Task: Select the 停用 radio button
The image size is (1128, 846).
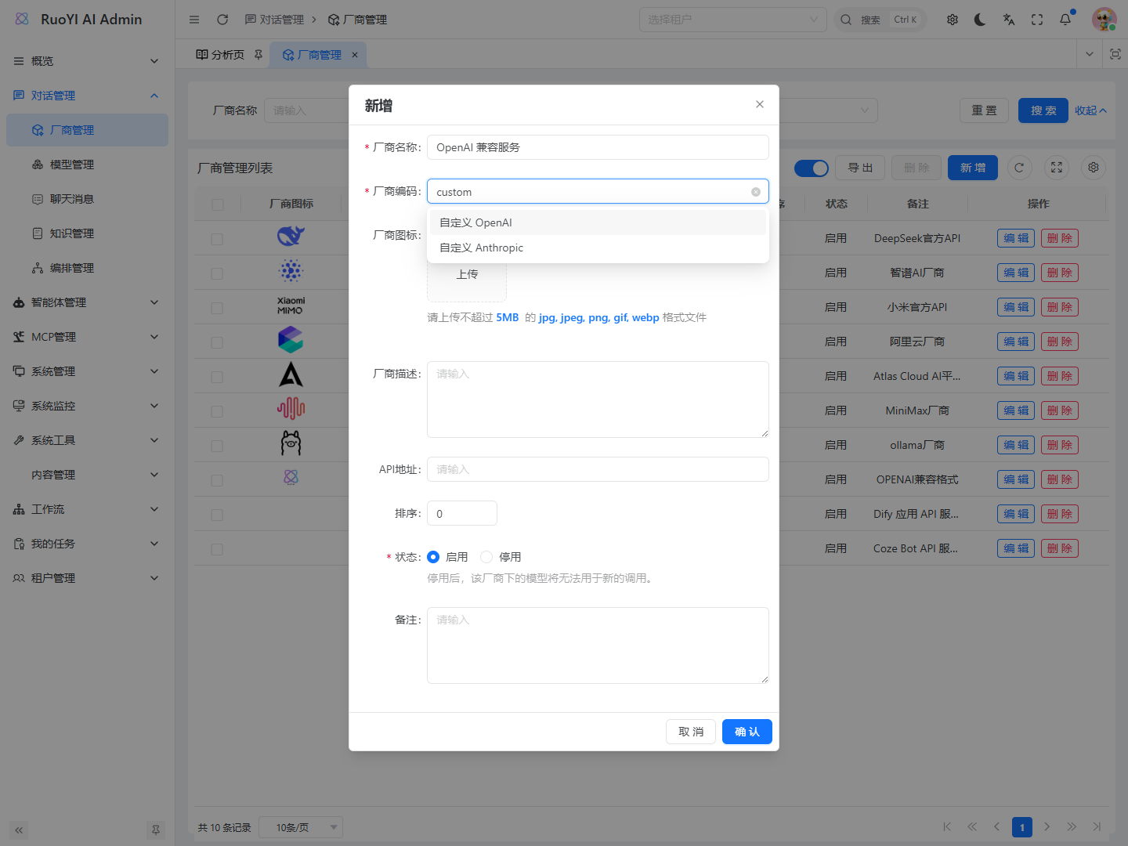Action: pos(486,557)
